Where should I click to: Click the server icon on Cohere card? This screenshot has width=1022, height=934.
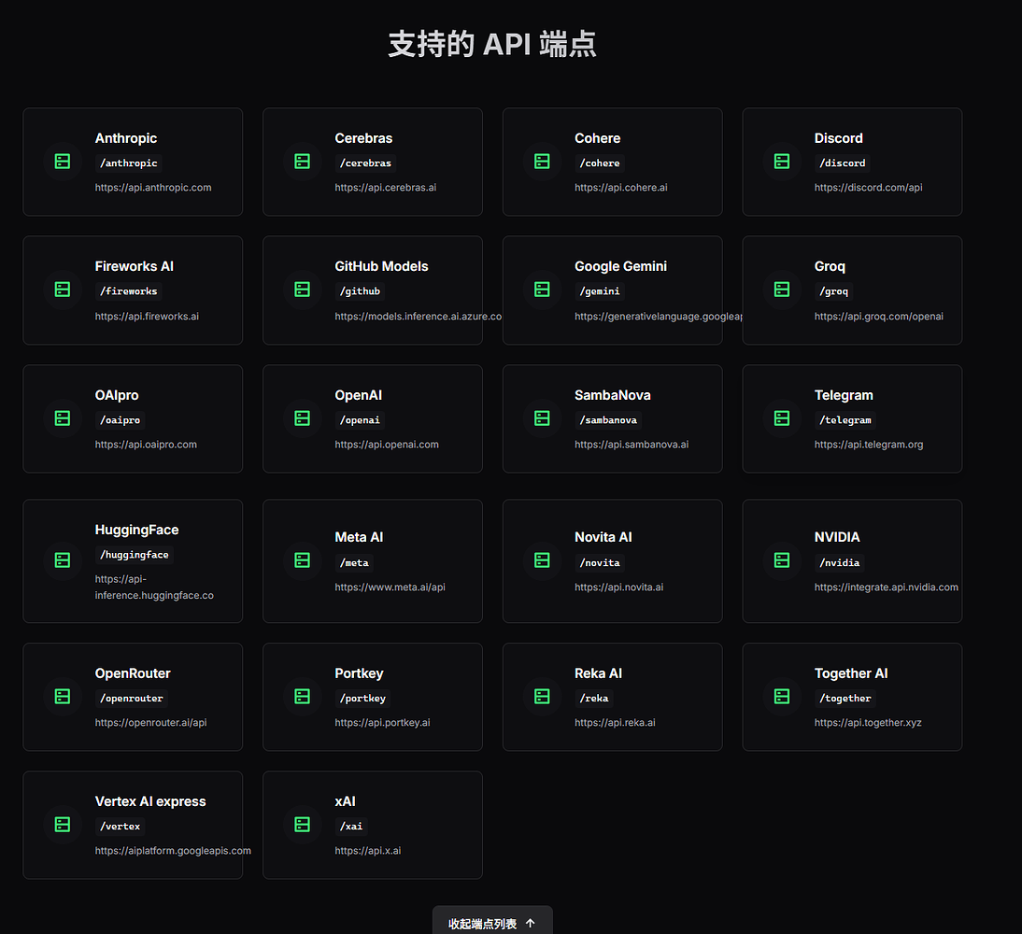coord(542,162)
